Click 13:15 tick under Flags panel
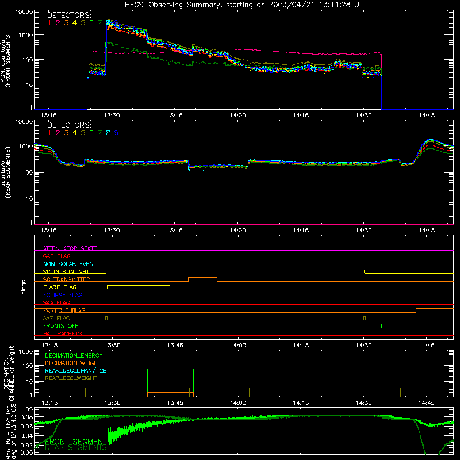 pos(49,346)
